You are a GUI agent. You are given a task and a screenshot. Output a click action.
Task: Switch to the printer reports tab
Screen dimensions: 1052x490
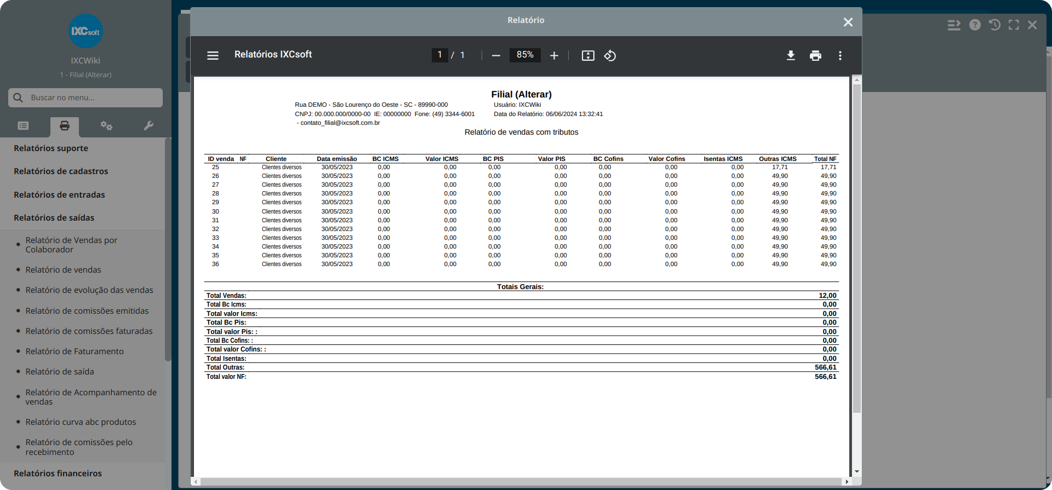point(65,126)
